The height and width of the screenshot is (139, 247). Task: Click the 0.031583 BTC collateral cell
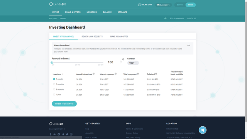tap(153, 80)
